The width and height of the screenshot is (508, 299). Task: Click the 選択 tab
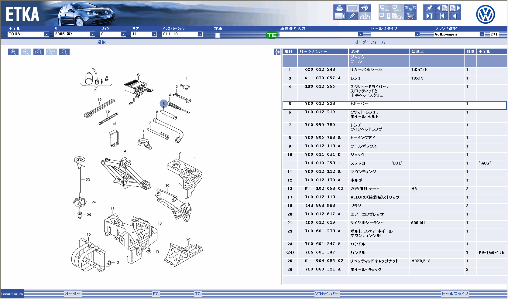tap(101, 42)
